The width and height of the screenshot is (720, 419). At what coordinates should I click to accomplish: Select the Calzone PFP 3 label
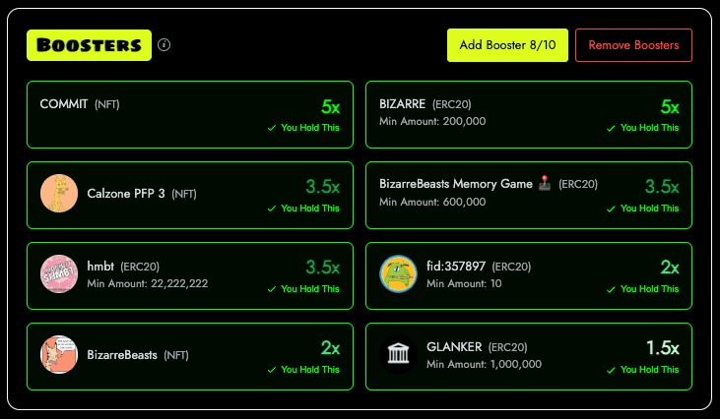(126, 194)
